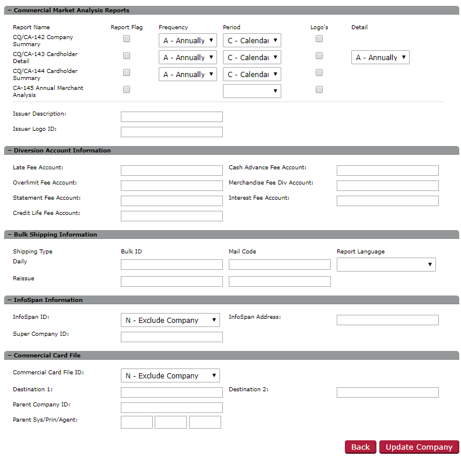461x459 pixels.
Task: Check Report Flag for CQ/CA-142 Company Summary
Action: coord(127,39)
